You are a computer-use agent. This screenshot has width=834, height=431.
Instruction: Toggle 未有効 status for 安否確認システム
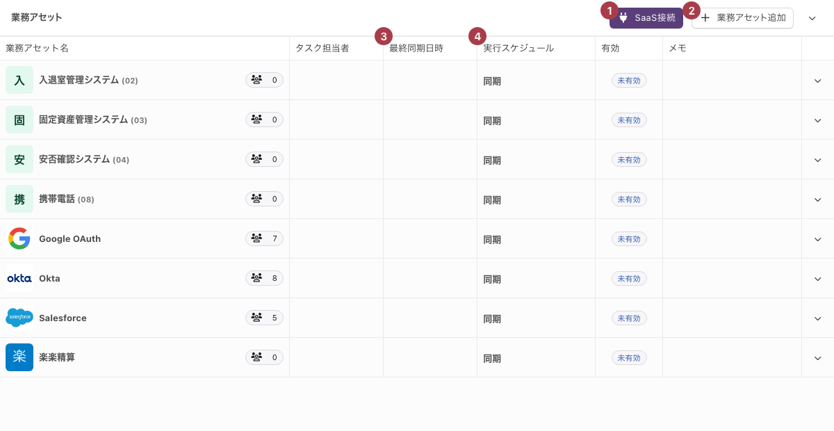(629, 160)
